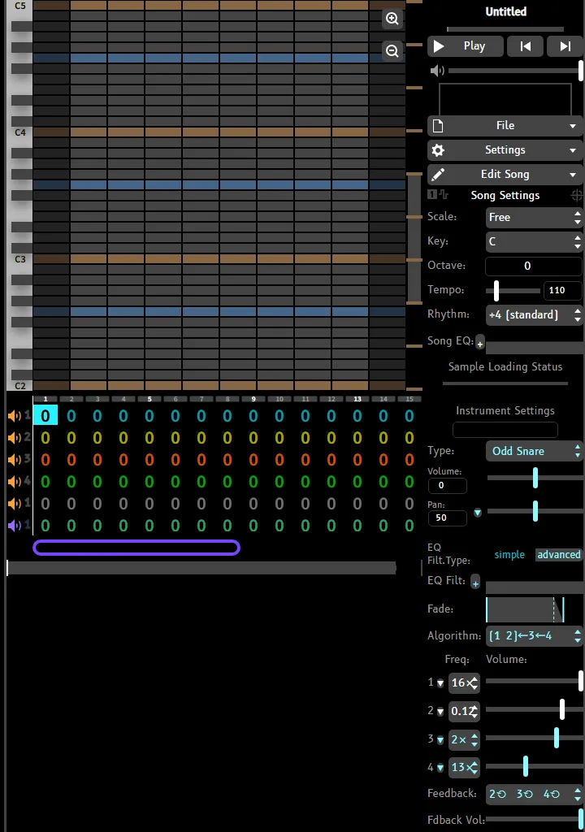Select the highlighted pattern cell in bar 1
Image resolution: width=585 pixels, height=832 pixels.
click(x=45, y=416)
